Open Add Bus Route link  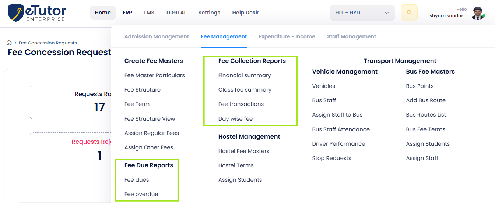pos(426,100)
